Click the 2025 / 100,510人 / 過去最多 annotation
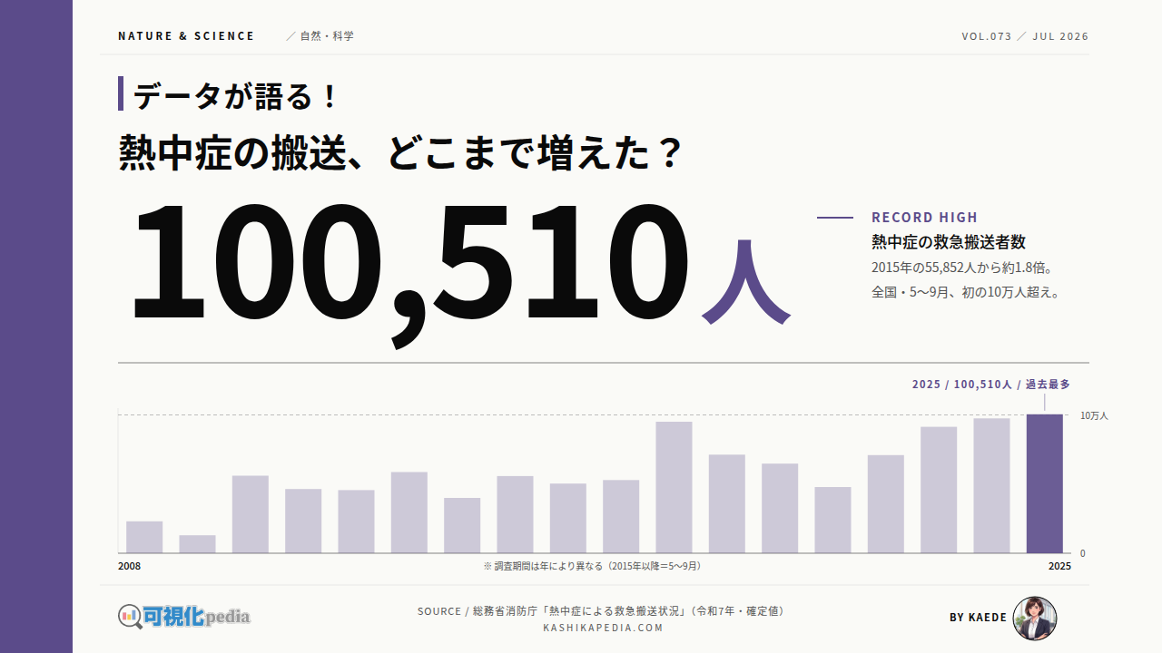Image resolution: width=1162 pixels, height=653 pixels. coord(991,385)
